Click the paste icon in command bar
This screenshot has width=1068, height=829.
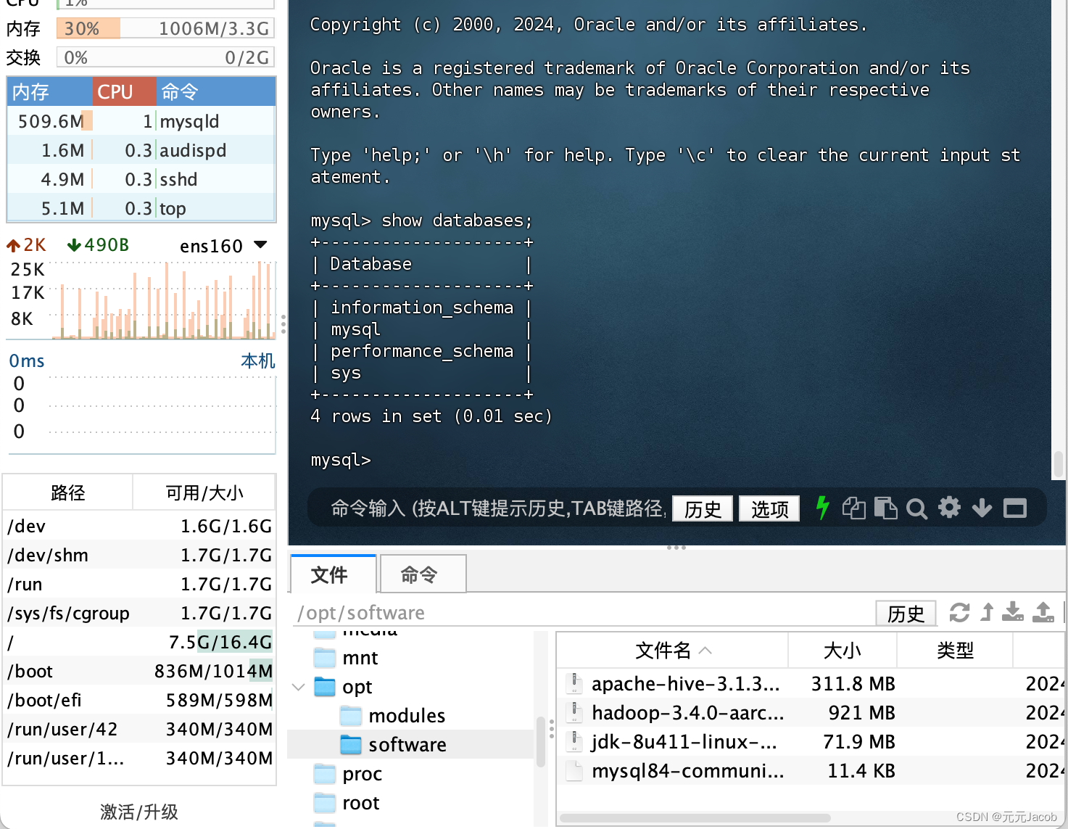coord(885,508)
